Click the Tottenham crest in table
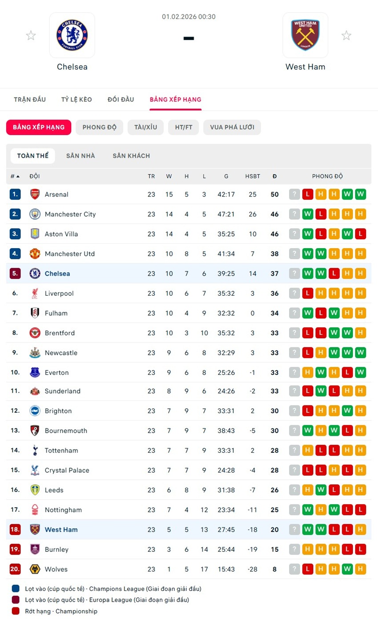Image resolution: width=378 pixels, height=623 pixels. 35,450
